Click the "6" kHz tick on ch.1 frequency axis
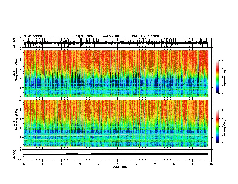Screen dimensions: 238x184 pyautogui.click(x=21, y=69)
